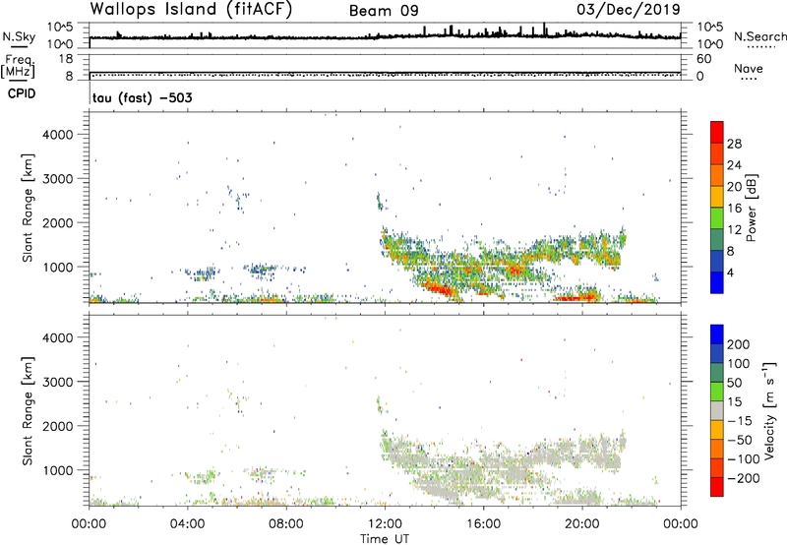Click the '60' Nave axis tick label
Image resolution: width=787 pixels, height=545 pixels.
(703, 59)
